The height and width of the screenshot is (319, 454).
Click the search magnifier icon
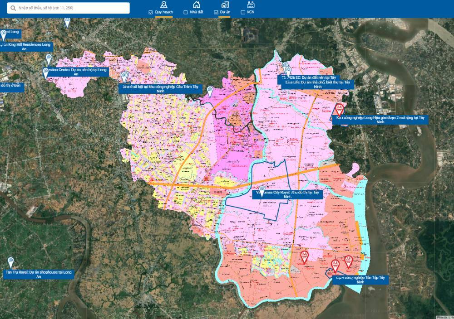point(12,8)
